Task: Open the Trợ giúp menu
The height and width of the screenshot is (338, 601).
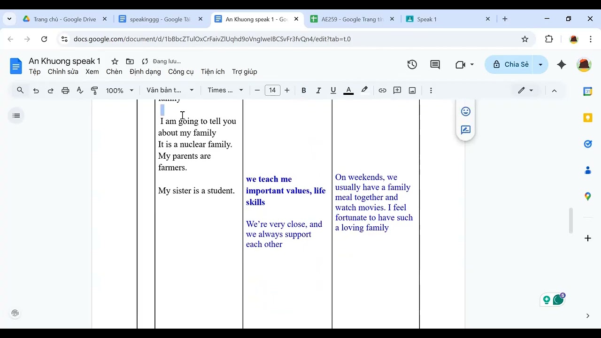Action: pos(245,72)
